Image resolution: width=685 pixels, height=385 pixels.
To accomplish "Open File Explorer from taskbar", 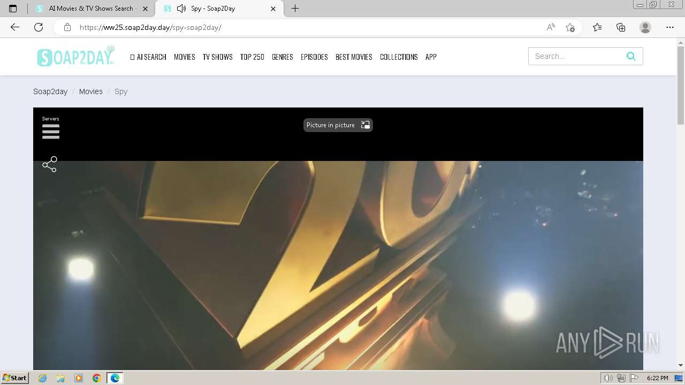I will (60, 378).
